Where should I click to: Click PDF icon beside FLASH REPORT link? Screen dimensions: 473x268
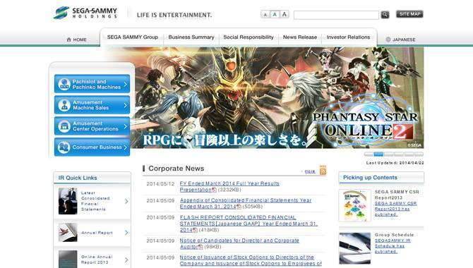coord(195,230)
